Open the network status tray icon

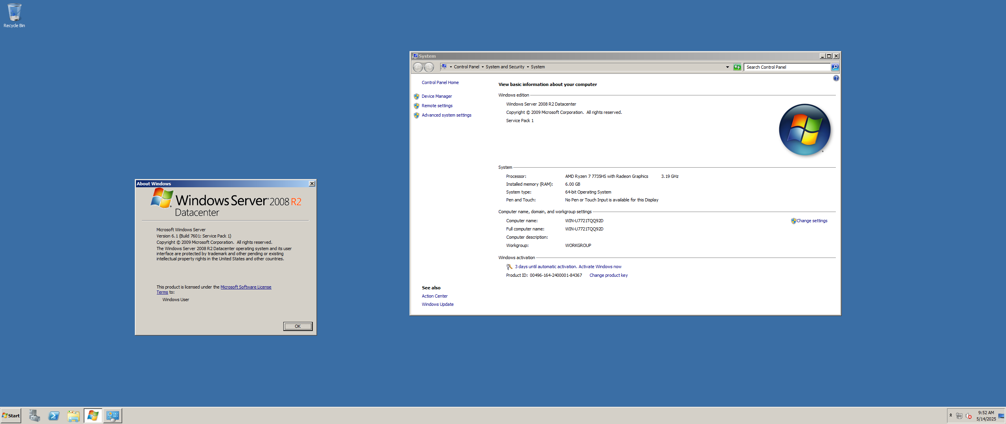959,416
